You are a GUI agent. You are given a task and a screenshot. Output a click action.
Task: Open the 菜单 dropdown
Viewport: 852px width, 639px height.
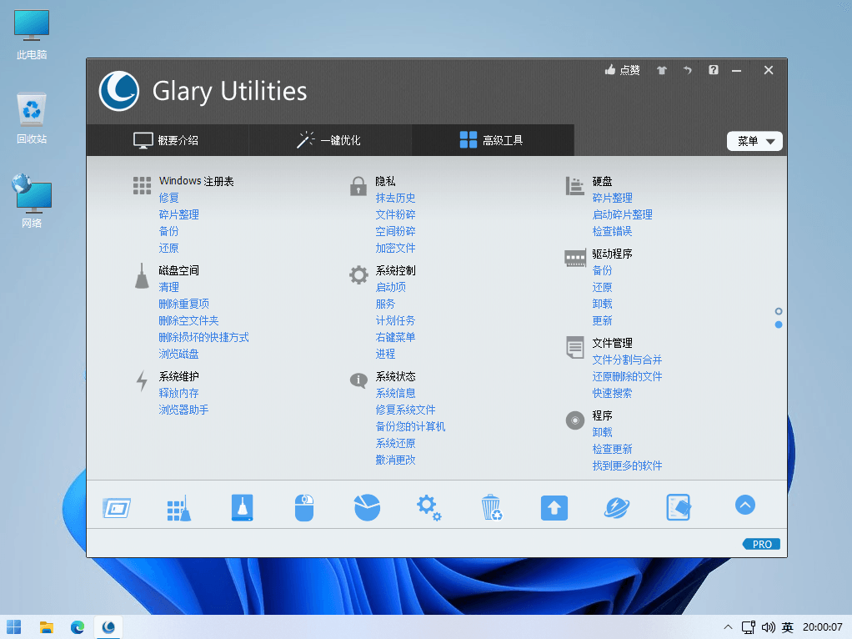(x=754, y=141)
